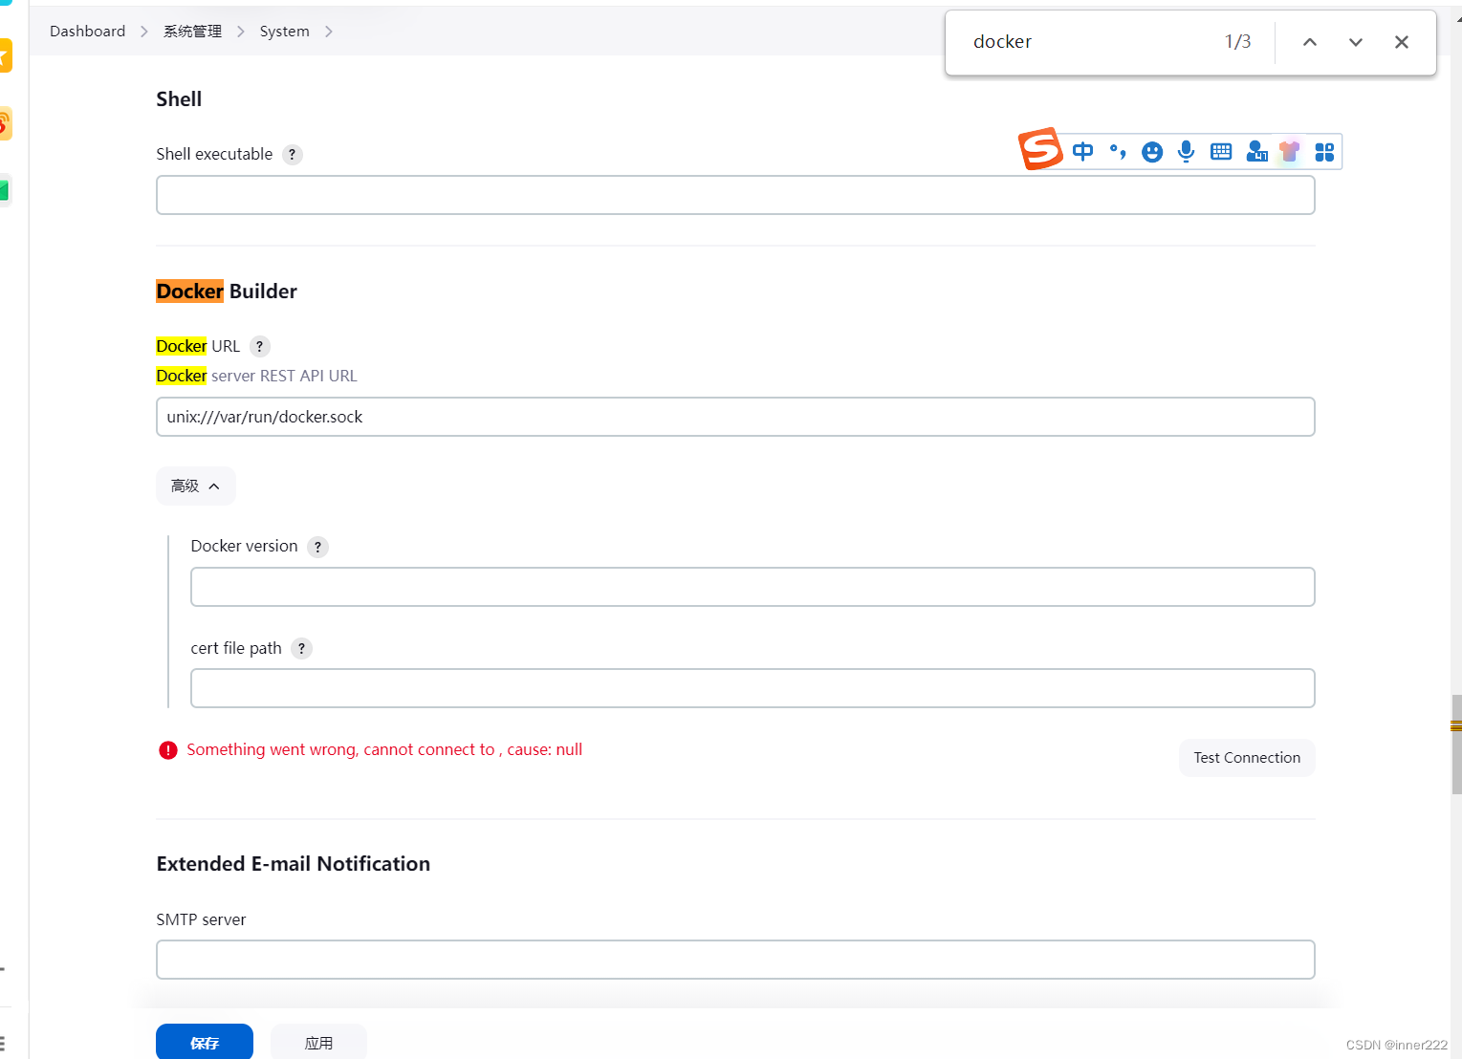Focus the cert file path input field
Viewport: 1462px width, 1059px height.
(x=753, y=688)
